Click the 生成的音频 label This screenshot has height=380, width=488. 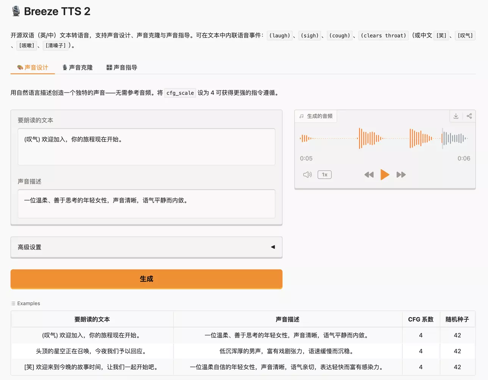[316, 116]
